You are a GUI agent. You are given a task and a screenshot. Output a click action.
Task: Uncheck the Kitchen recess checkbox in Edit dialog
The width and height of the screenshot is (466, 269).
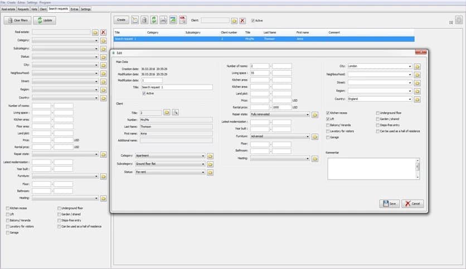(x=328, y=113)
